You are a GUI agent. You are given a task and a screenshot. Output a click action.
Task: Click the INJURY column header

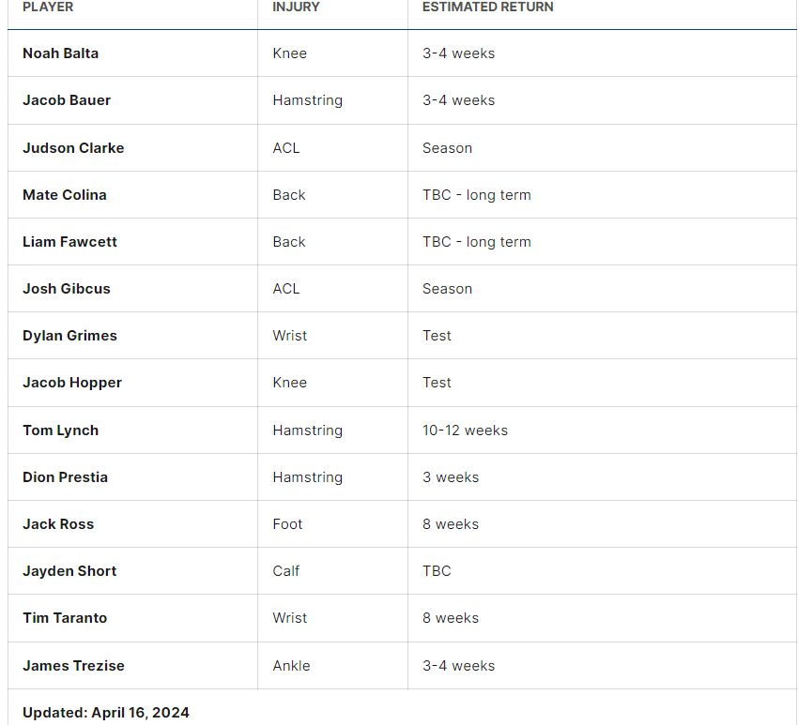coord(296,8)
